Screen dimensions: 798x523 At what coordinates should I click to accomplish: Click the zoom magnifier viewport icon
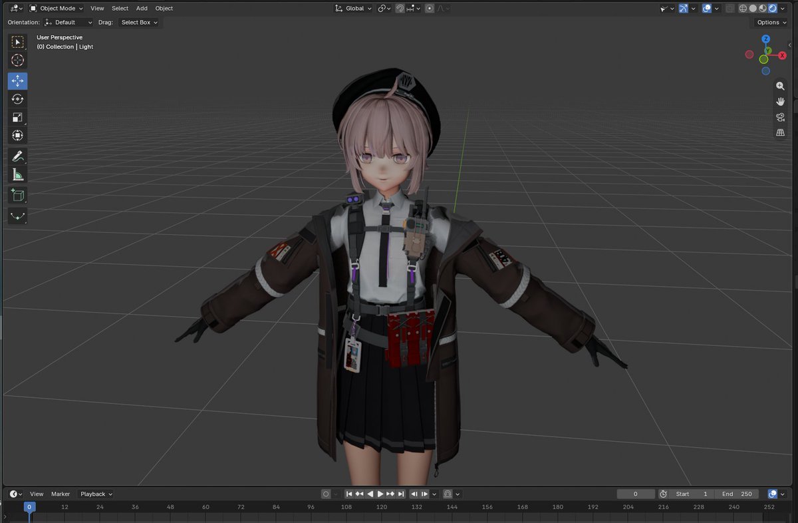pyautogui.click(x=780, y=87)
